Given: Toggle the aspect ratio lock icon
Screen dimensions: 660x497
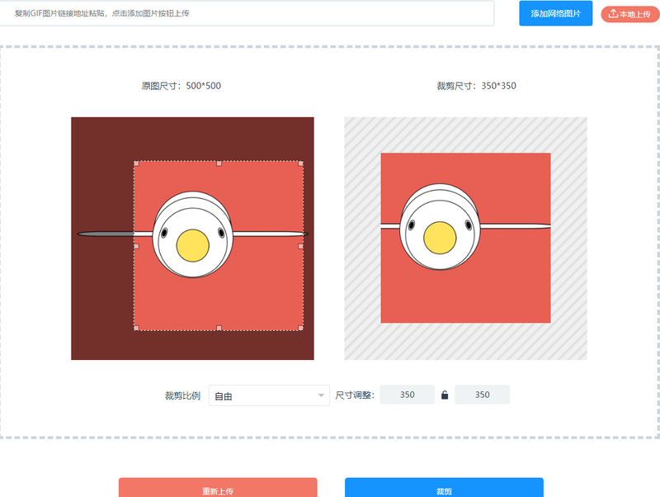Looking at the screenshot, I should pos(445,395).
